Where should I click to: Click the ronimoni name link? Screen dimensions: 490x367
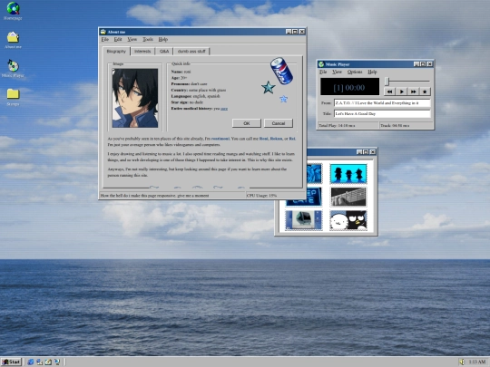click(x=220, y=139)
